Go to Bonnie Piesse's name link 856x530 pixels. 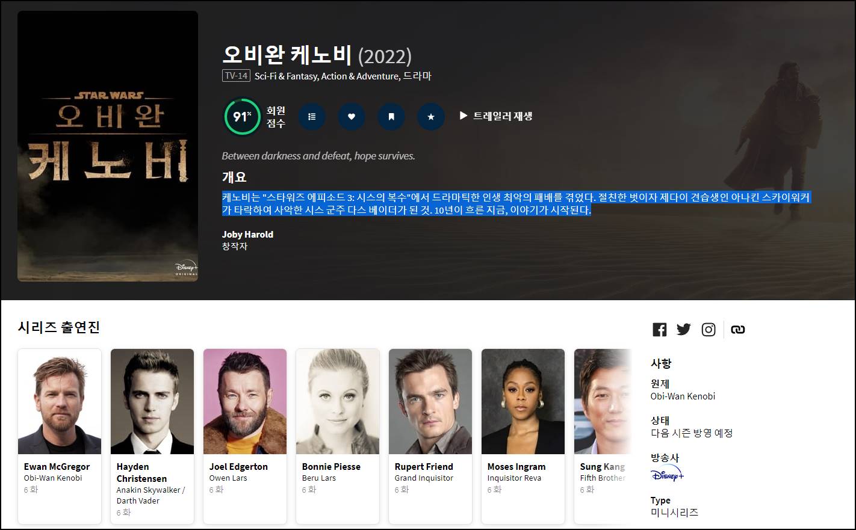point(331,467)
